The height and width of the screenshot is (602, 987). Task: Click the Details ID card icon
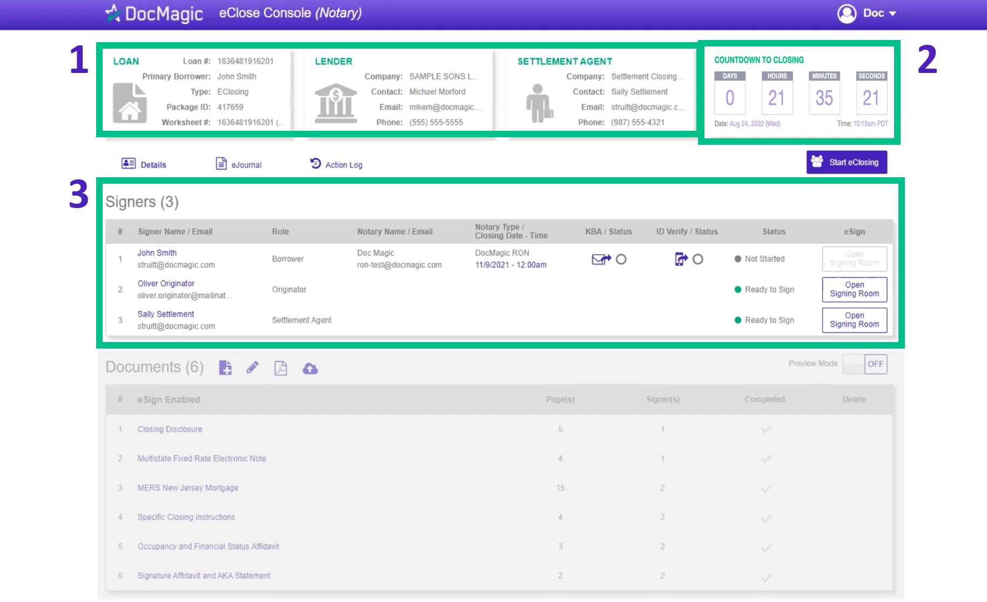pyautogui.click(x=129, y=163)
